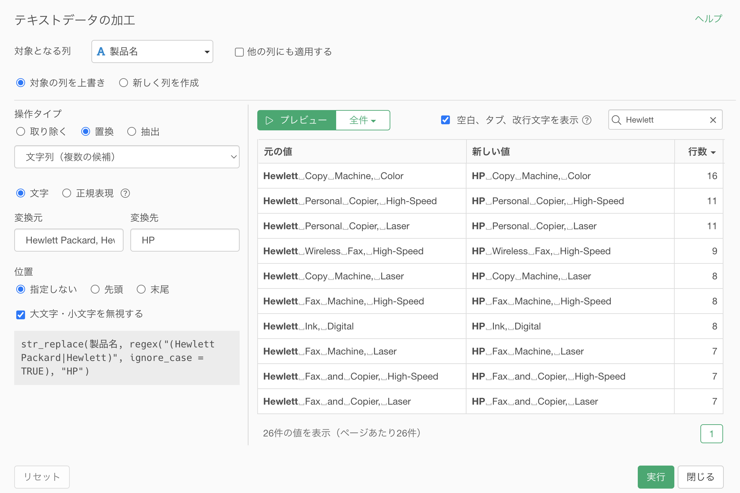The width and height of the screenshot is (740, 493).
Task: Clear the Hewlett search text
Action: pyautogui.click(x=713, y=120)
